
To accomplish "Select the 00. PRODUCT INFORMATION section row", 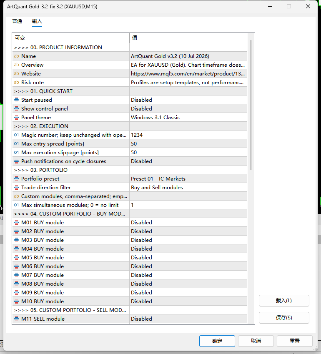I will click(x=130, y=48).
